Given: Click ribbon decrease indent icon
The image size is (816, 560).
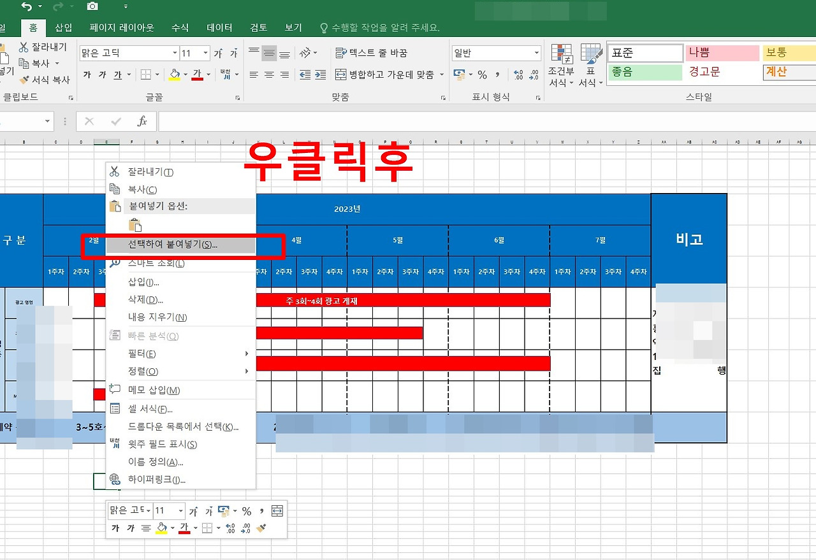Looking at the screenshot, I should (x=305, y=75).
